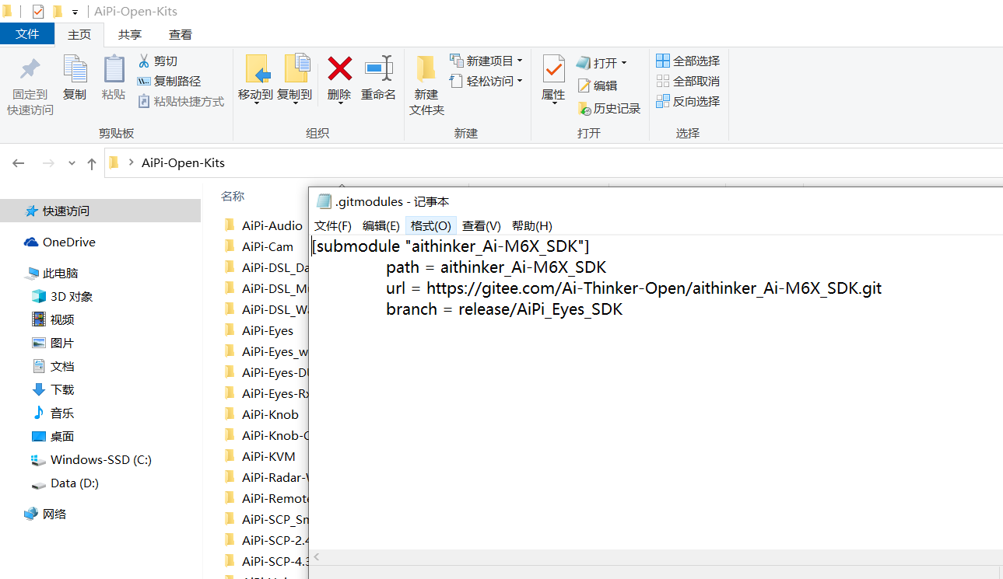The image size is (1003, 579).
Task: Click History (历史记录) in the ribbon
Action: click(609, 109)
